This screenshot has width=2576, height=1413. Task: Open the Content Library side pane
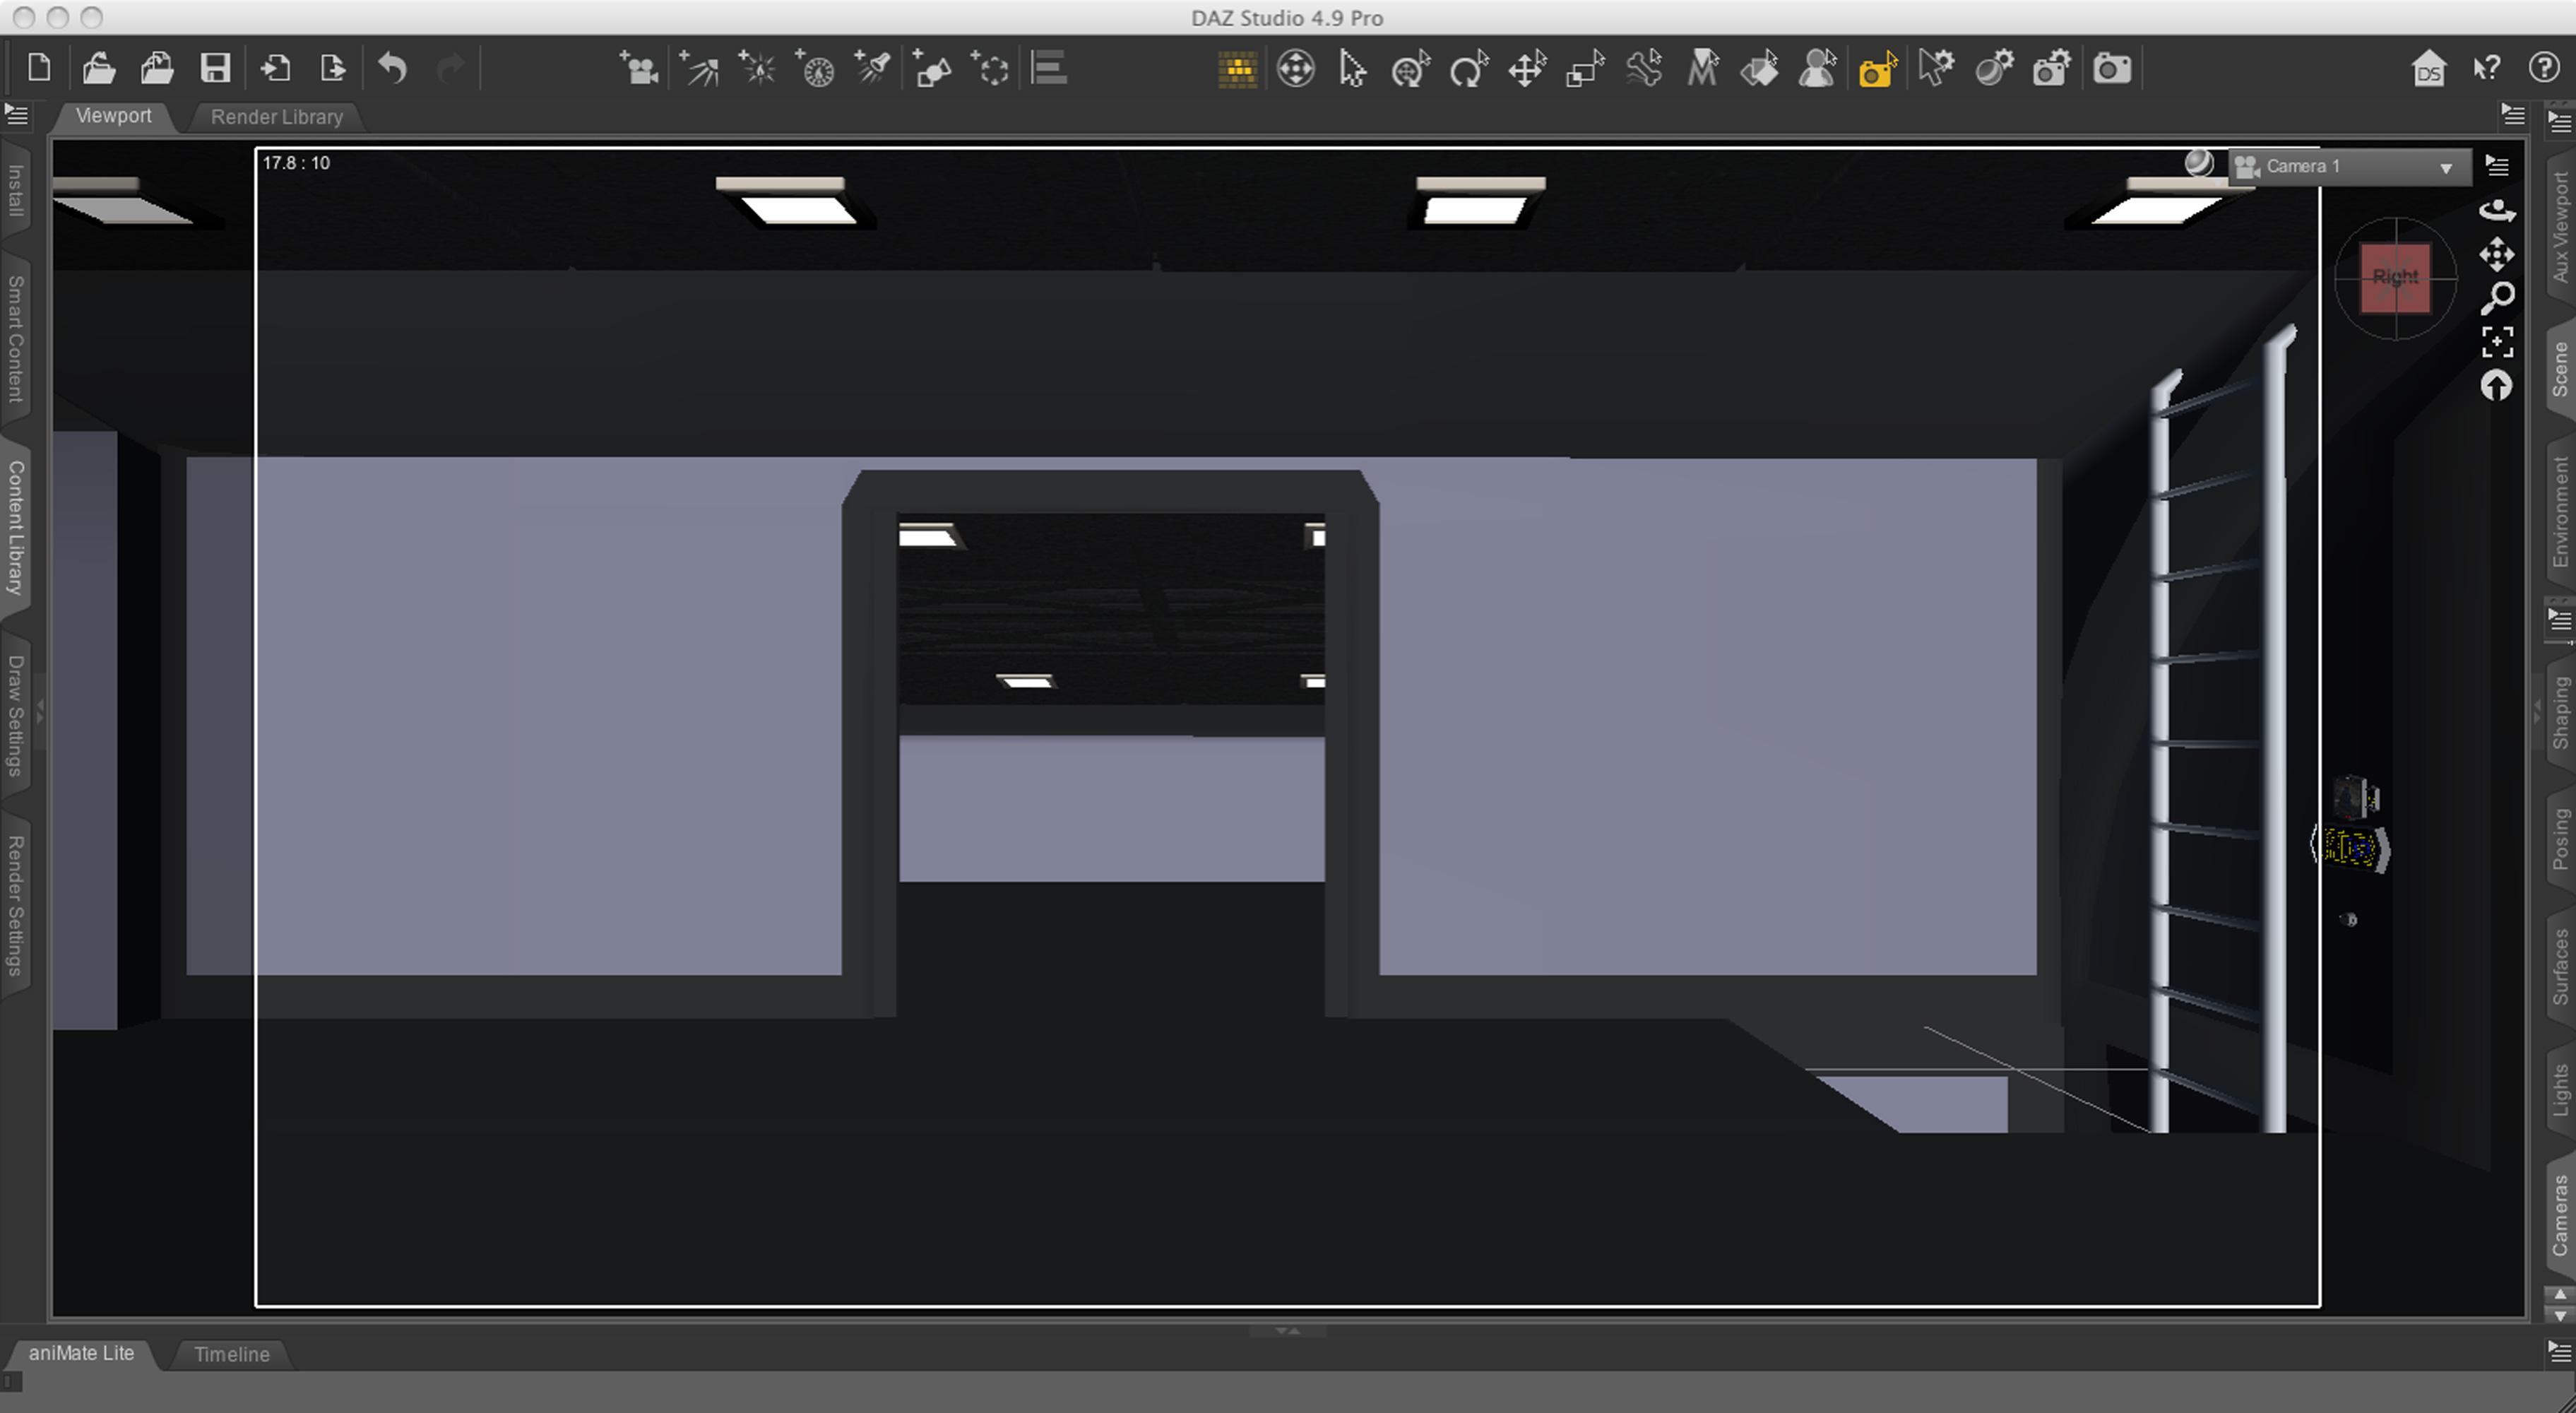[16, 527]
